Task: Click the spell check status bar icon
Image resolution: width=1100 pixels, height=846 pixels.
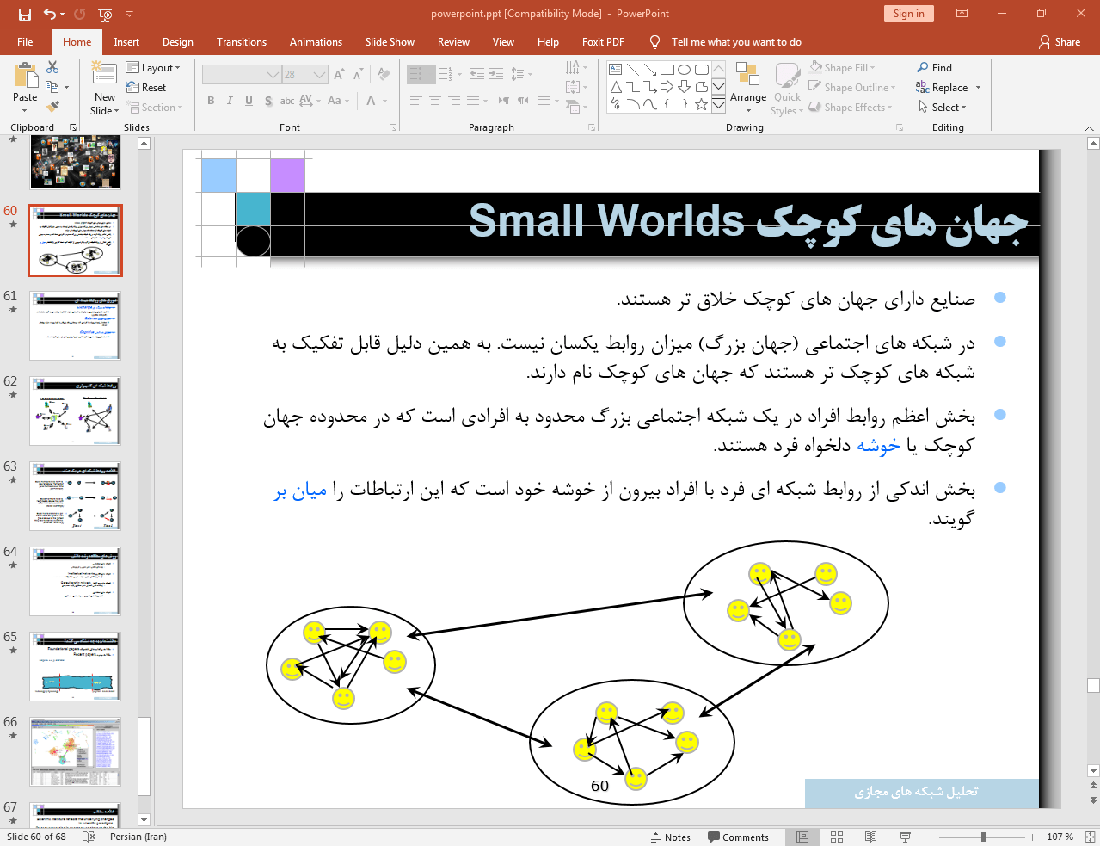Action: [88, 837]
